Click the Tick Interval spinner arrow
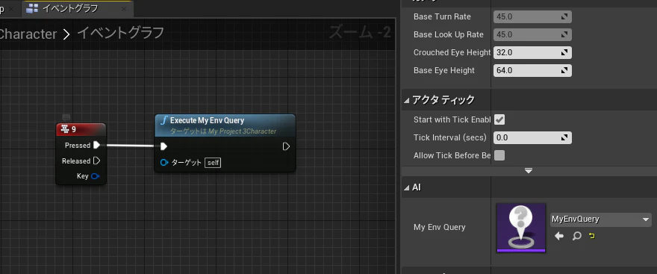Screen dimensions: 657x274 point(565,137)
